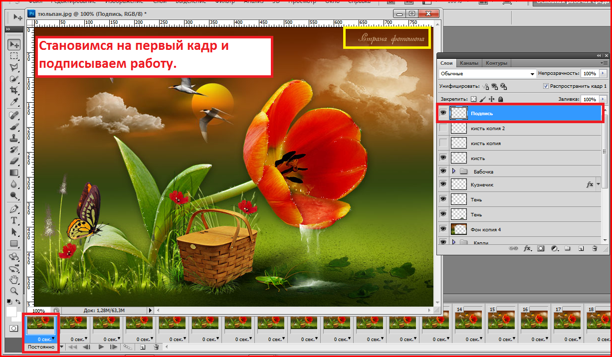Delete layer with Layers panel trash icon
Screen dimensions: 612x357
[594, 248]
